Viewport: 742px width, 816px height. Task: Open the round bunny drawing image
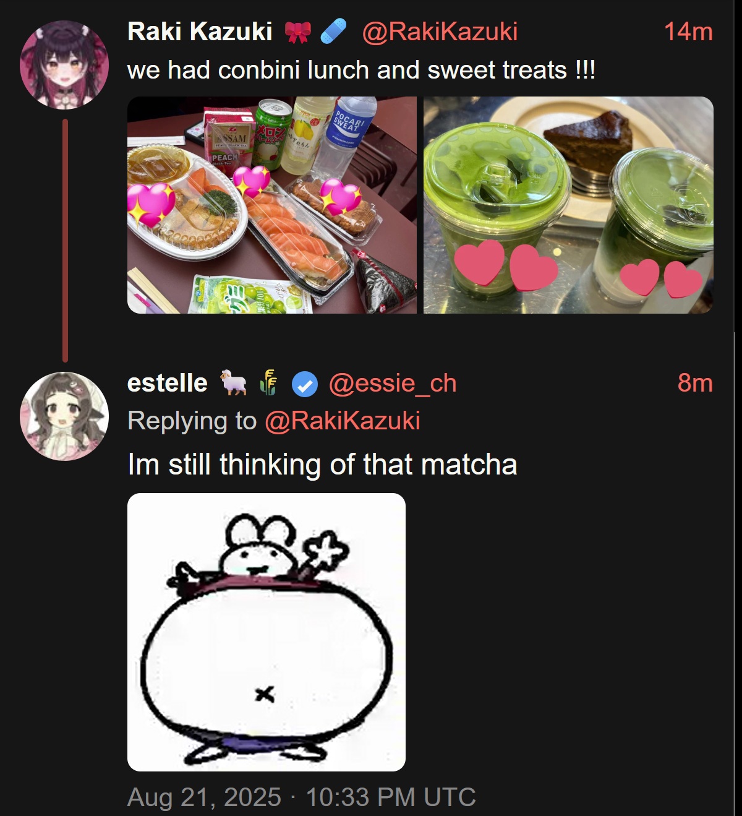point(267,632)
